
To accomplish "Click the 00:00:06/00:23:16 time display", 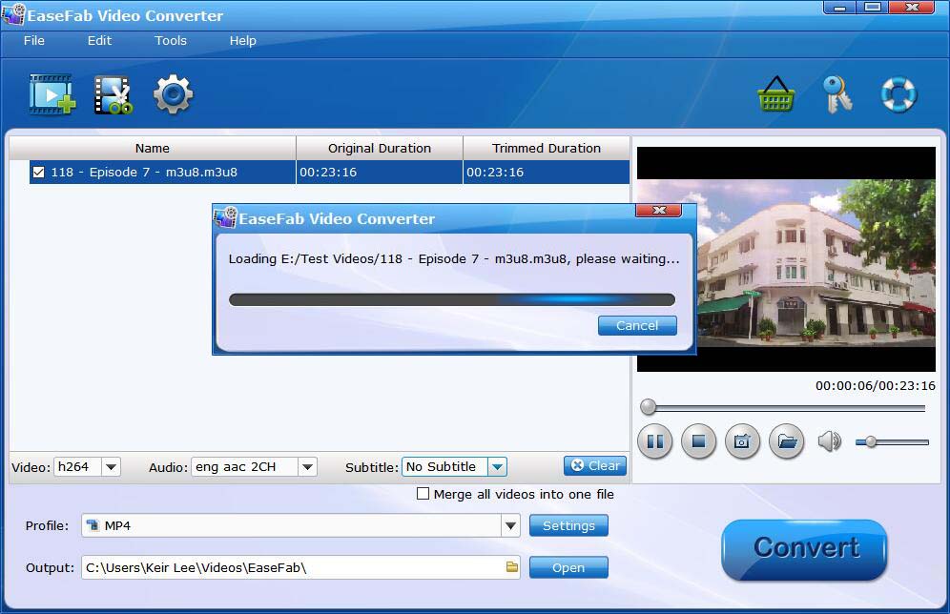I will pyautogui.click(x=875, y=386).
